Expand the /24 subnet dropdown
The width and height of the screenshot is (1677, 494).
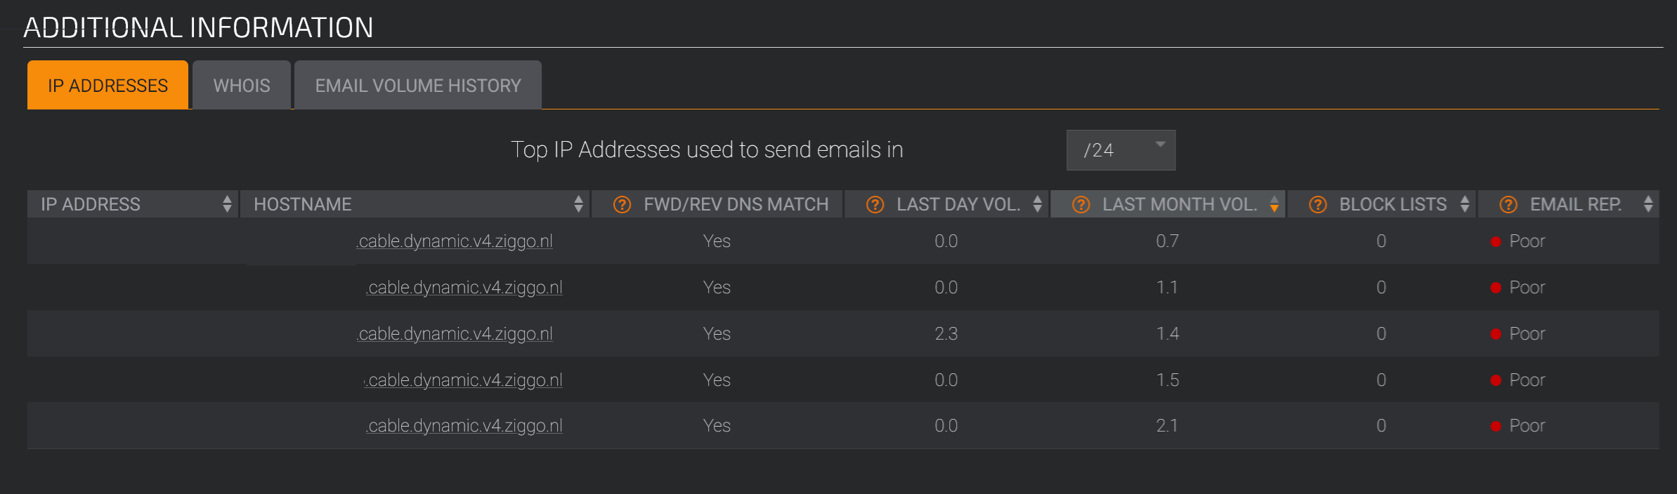pos(1121,150)
